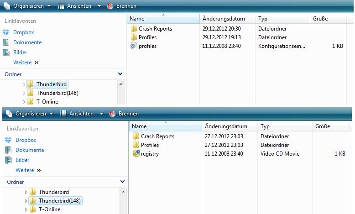The width and height of the screenshot is (355, 214).
Task: Open Dropbox favorite link in upper window
Action: [x=24, y=32]
